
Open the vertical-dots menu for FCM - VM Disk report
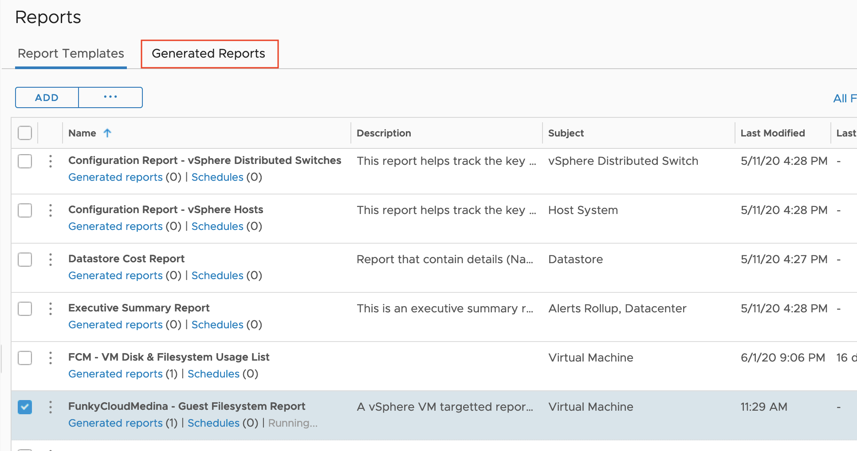51,358
